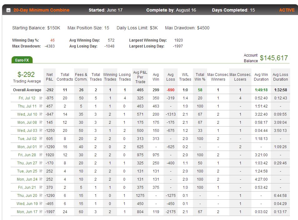
Task: Click the $145,617 account balance value
Action: coord(274,58)
